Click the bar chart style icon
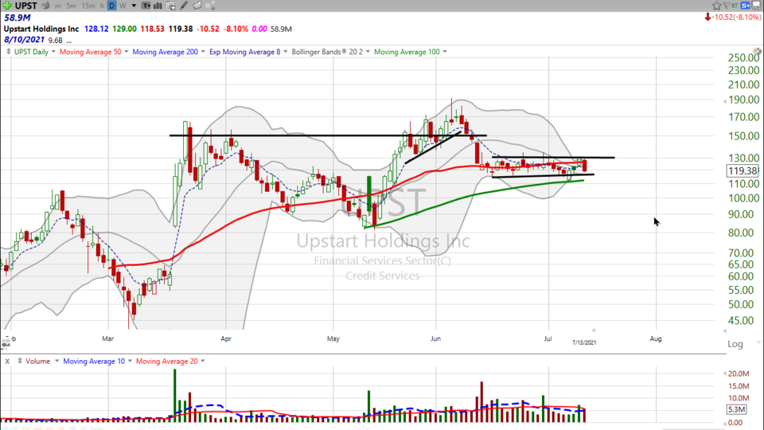 point(158,6)
